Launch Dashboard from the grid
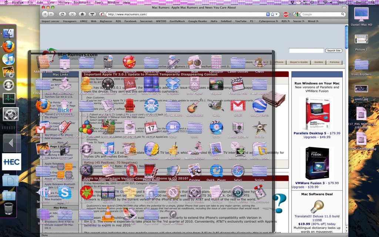This screenshot has height=237, width=379. (x=108, y=84)
